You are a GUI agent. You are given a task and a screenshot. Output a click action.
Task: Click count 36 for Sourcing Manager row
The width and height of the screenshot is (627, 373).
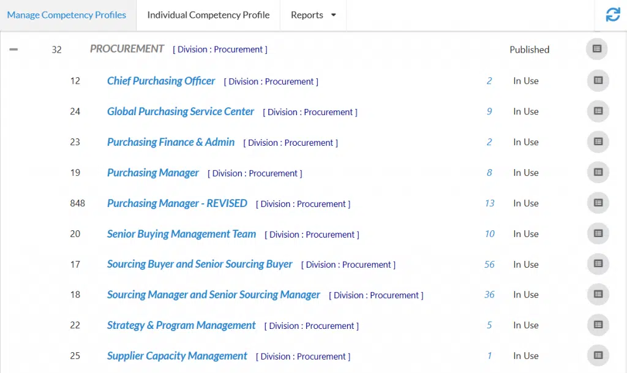click(489, 295)
